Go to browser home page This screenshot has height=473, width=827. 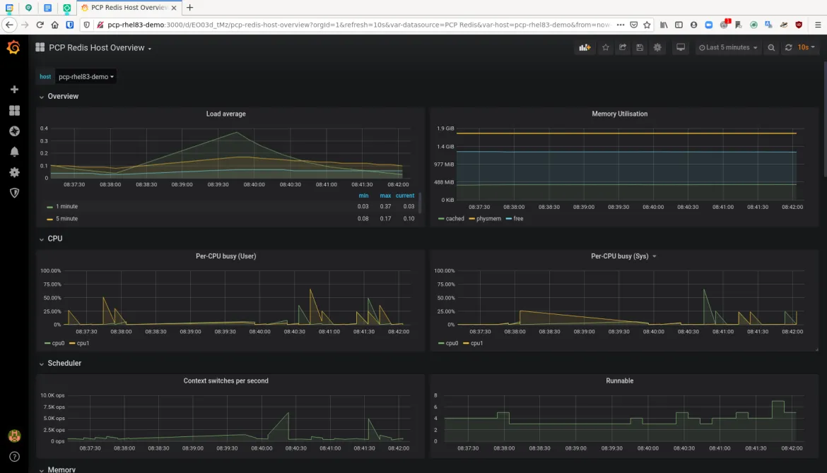(55, 25)
